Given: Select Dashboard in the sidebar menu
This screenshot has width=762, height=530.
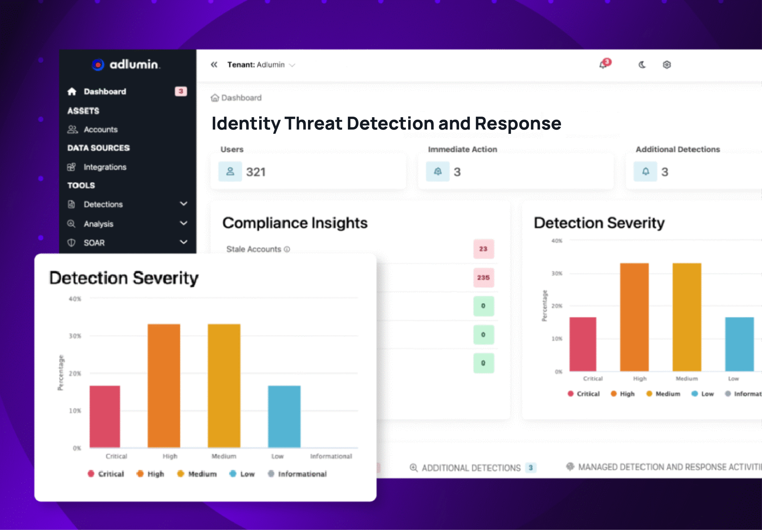Looking at the screenshot, I should click(105, 92).
